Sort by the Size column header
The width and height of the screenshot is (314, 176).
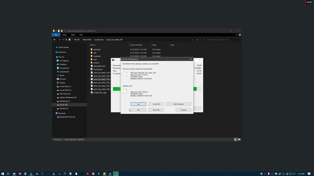(x=172, y=45)
